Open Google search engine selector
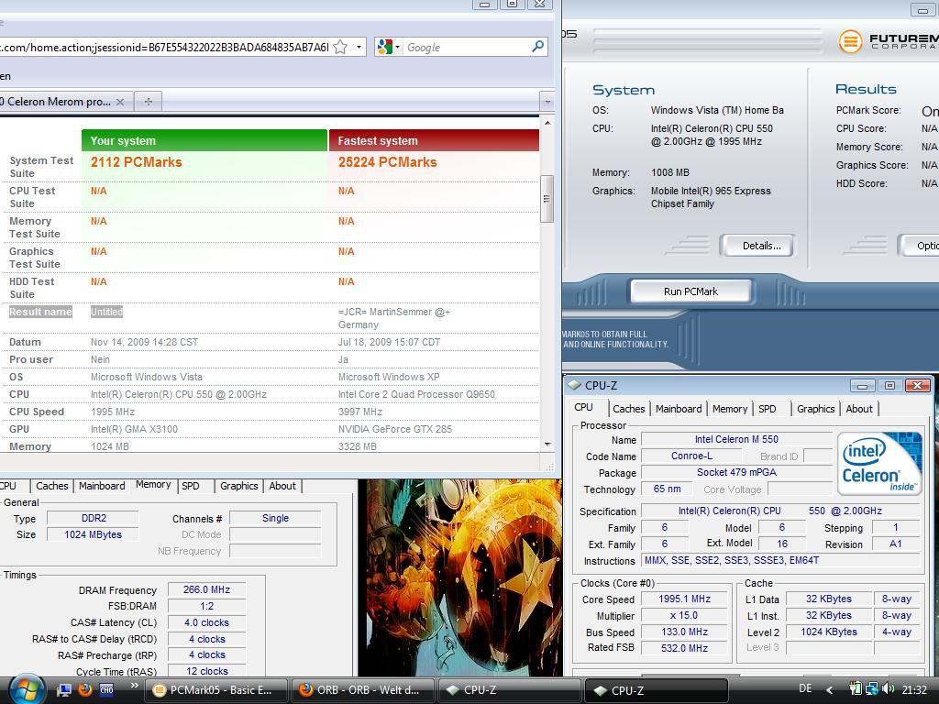The width and height of the screenshot is (939, 704). pyautogui.click(x=389, y=48)
